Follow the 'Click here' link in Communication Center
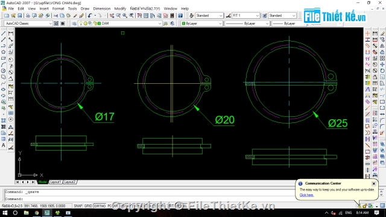The image size is (386, 217). pyautogui.click(x=306, y=195)
